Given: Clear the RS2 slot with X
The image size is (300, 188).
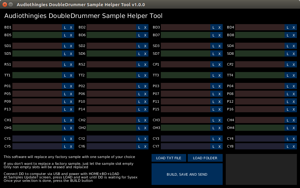Looking at the screenshot, I should click(x=145, y=64).
